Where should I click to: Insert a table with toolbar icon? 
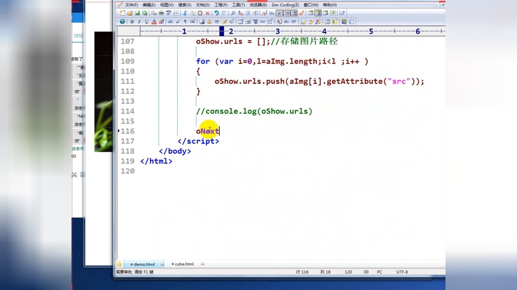tap(240, 22)
